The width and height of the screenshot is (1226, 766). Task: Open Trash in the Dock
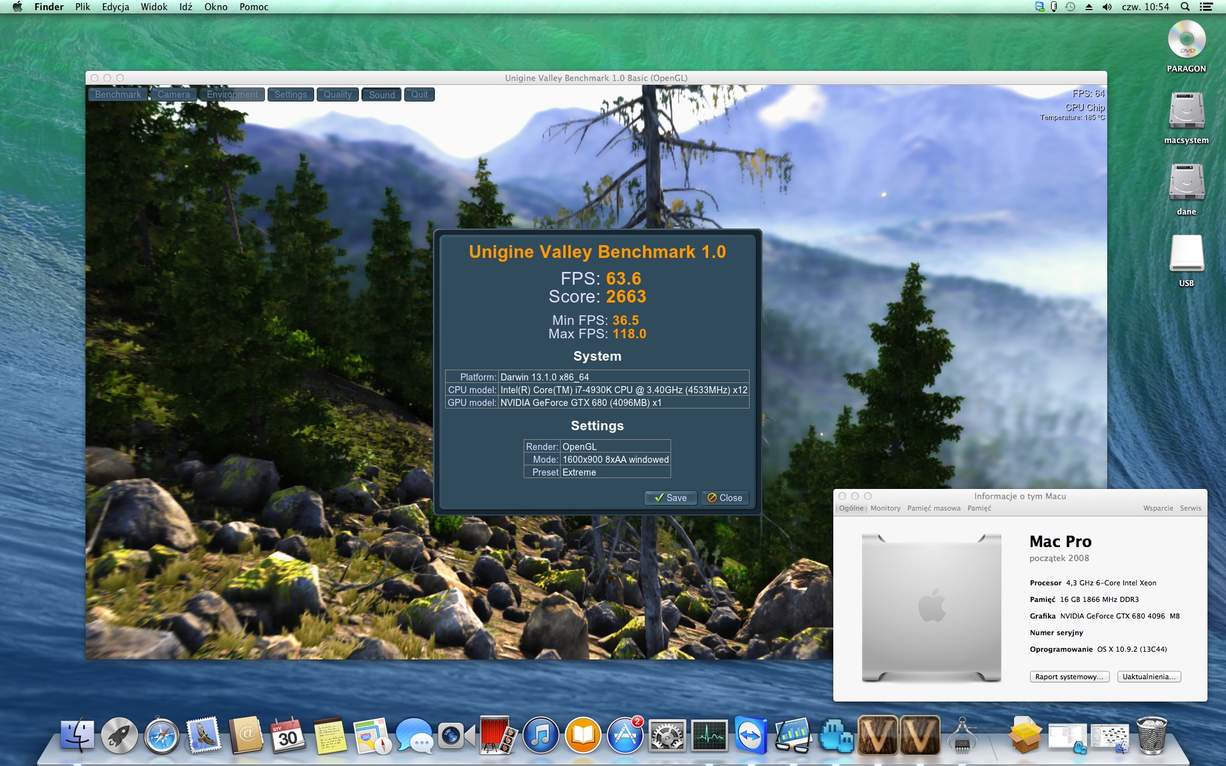tap(1151, 736)
